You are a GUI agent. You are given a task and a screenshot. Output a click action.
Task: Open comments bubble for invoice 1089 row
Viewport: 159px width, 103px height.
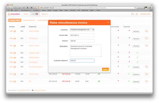pyautogui.click(x=147, y=31)
